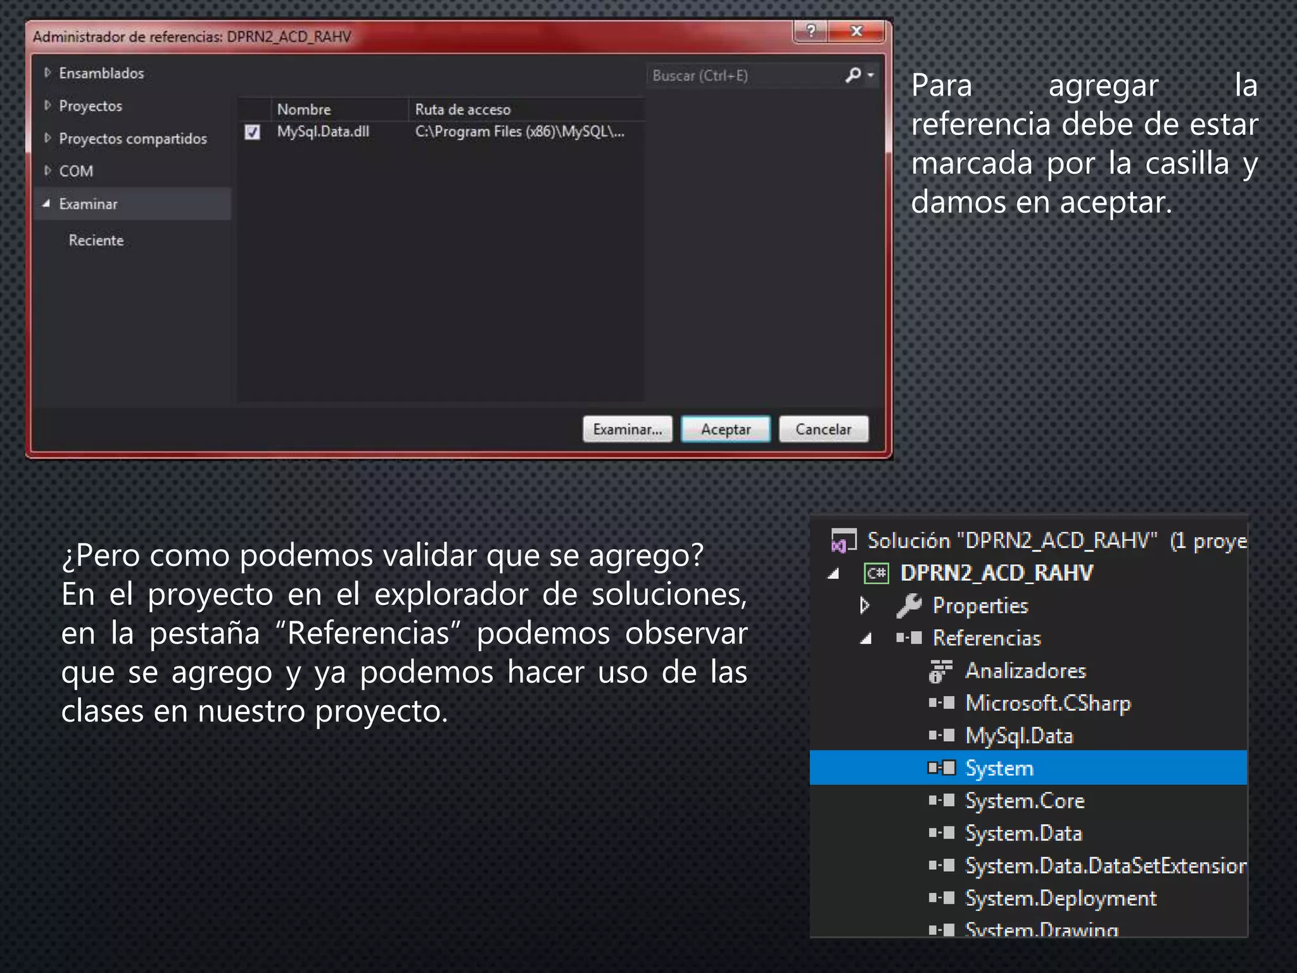The width and height of the screenshot is (1297, 973).
Task: Select the Analizadores tree item
Action: (1025, 670)
